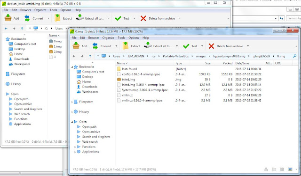
Task: Click Open archive in front window sidebar
Action: 91,132
